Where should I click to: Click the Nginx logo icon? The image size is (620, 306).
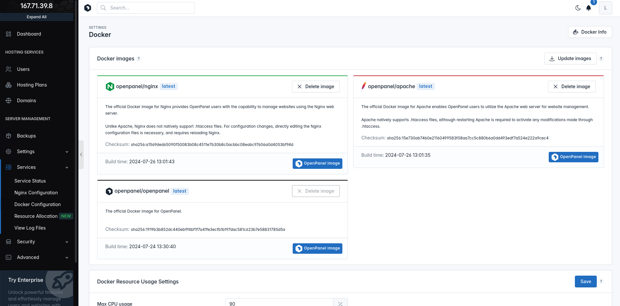tap(110, 87)
